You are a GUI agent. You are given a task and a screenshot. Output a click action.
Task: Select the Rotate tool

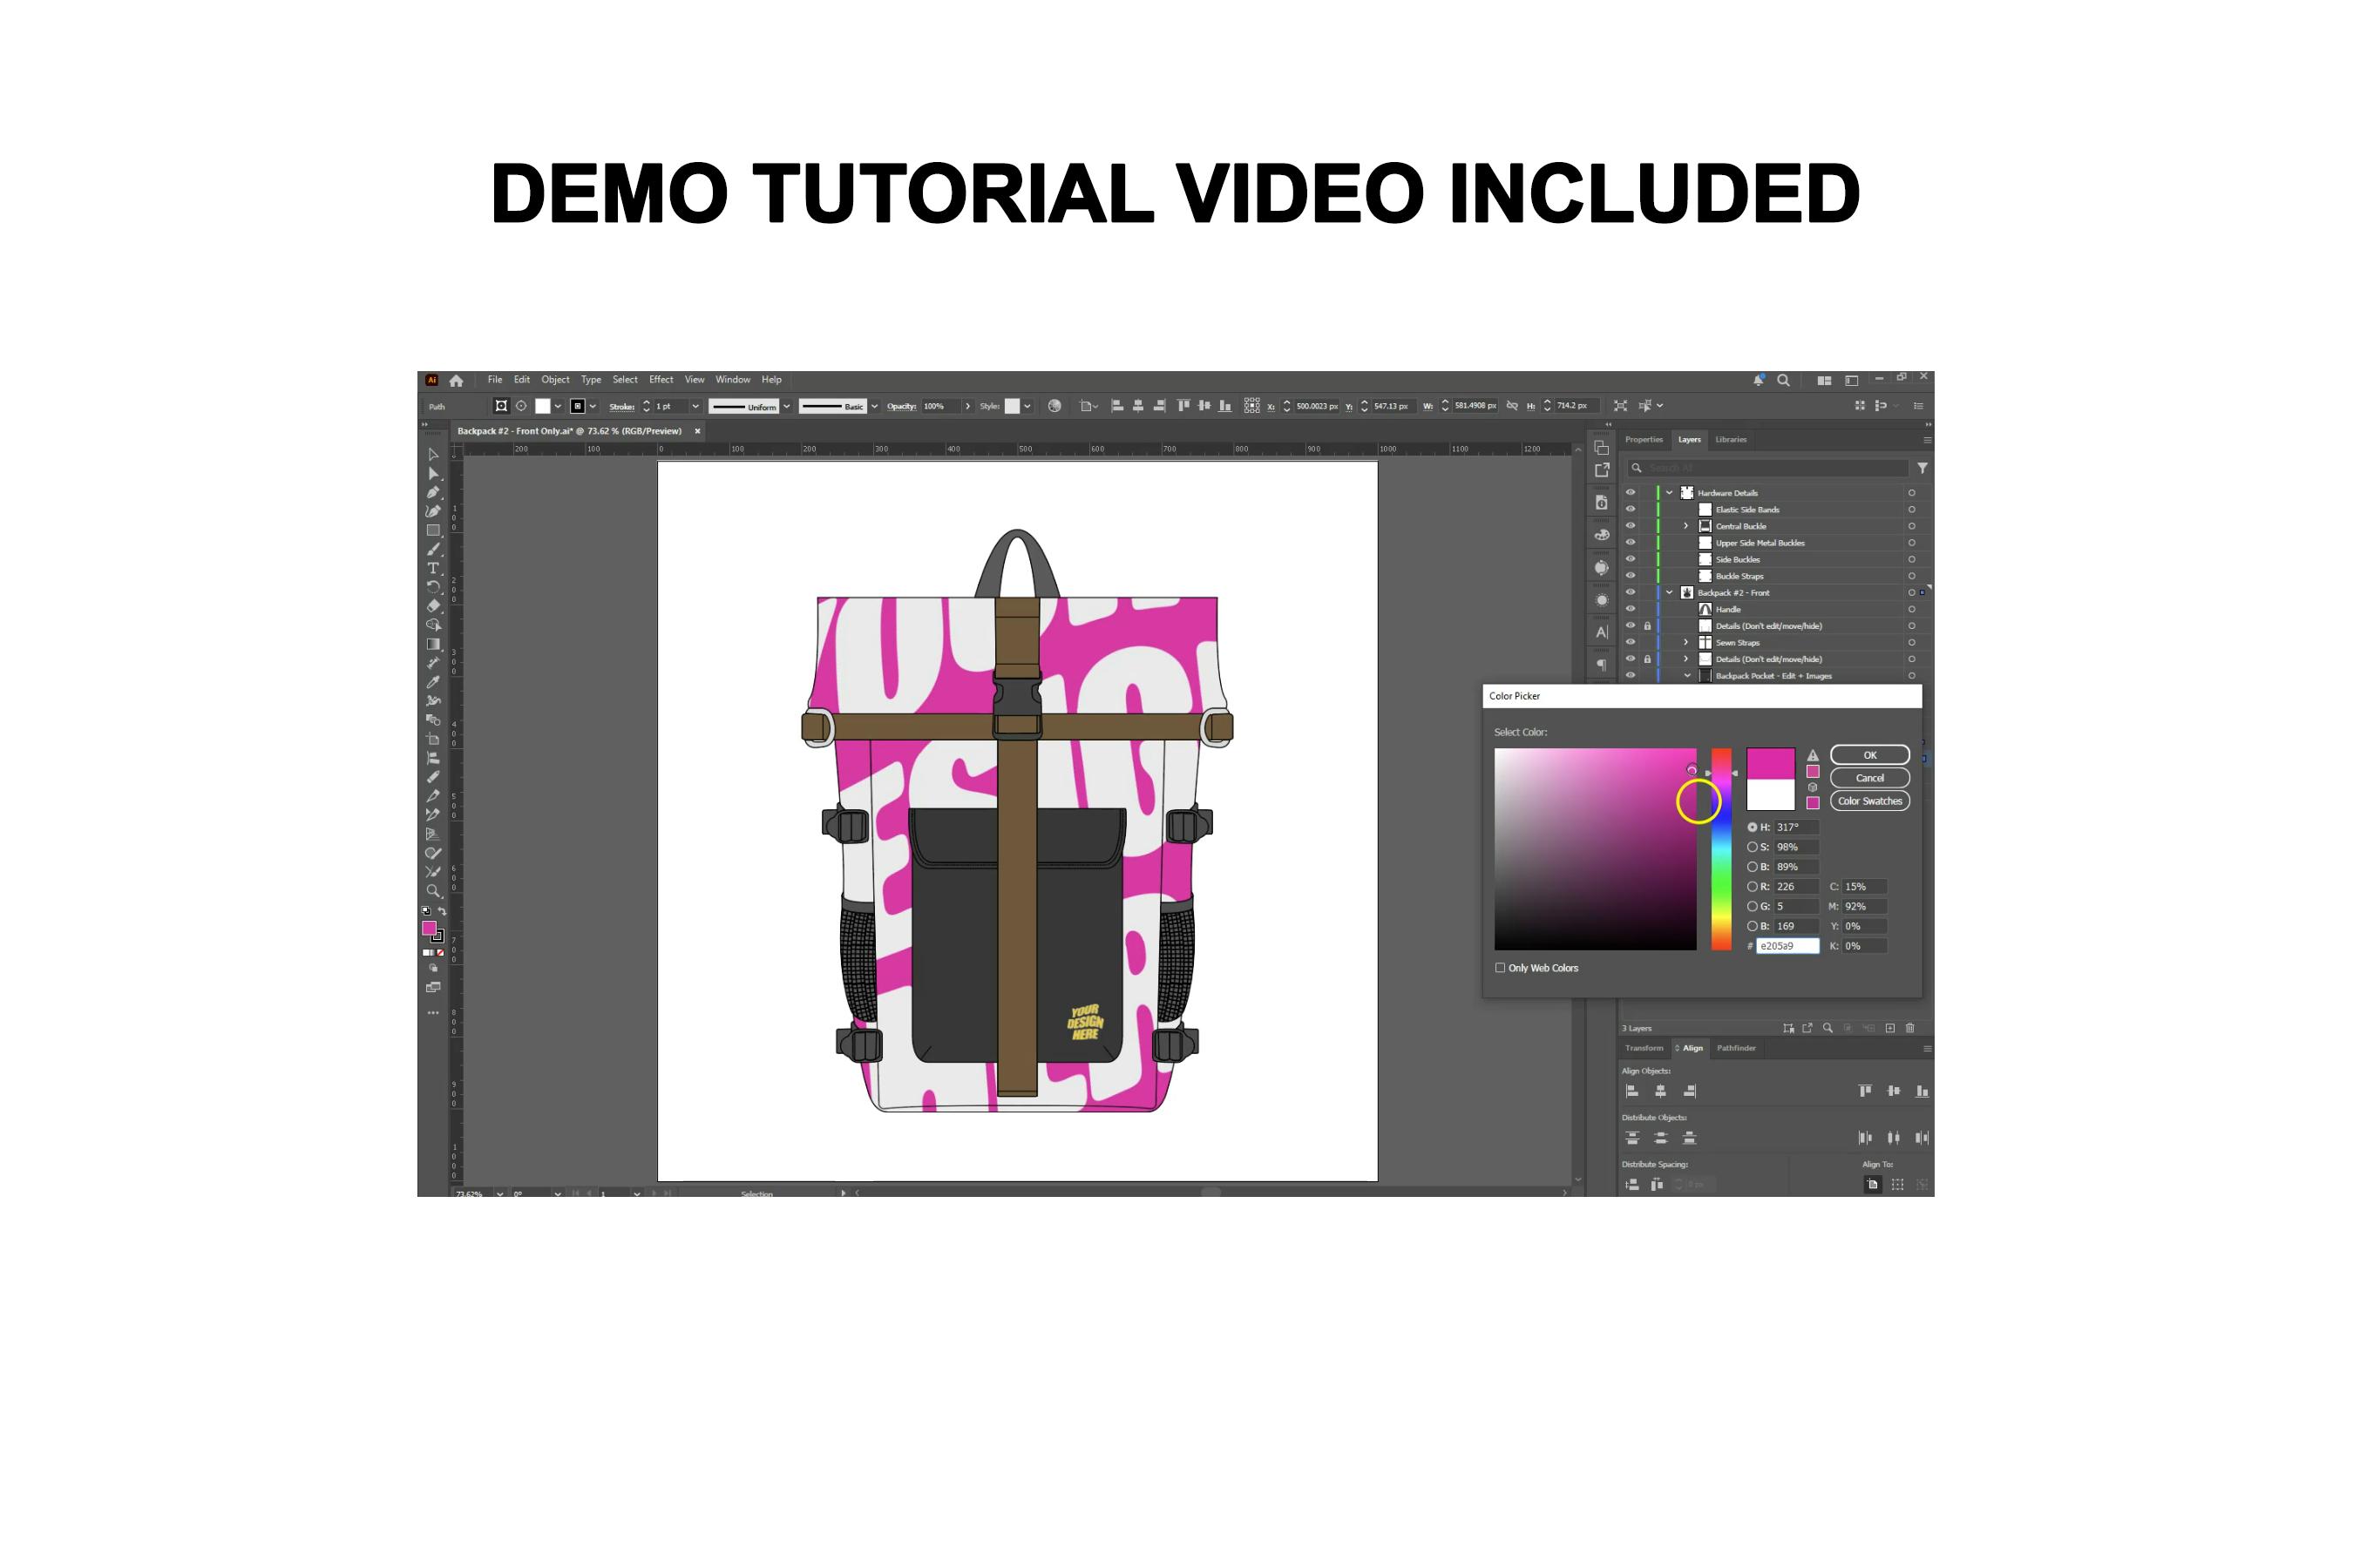click(x=433, y=587)
